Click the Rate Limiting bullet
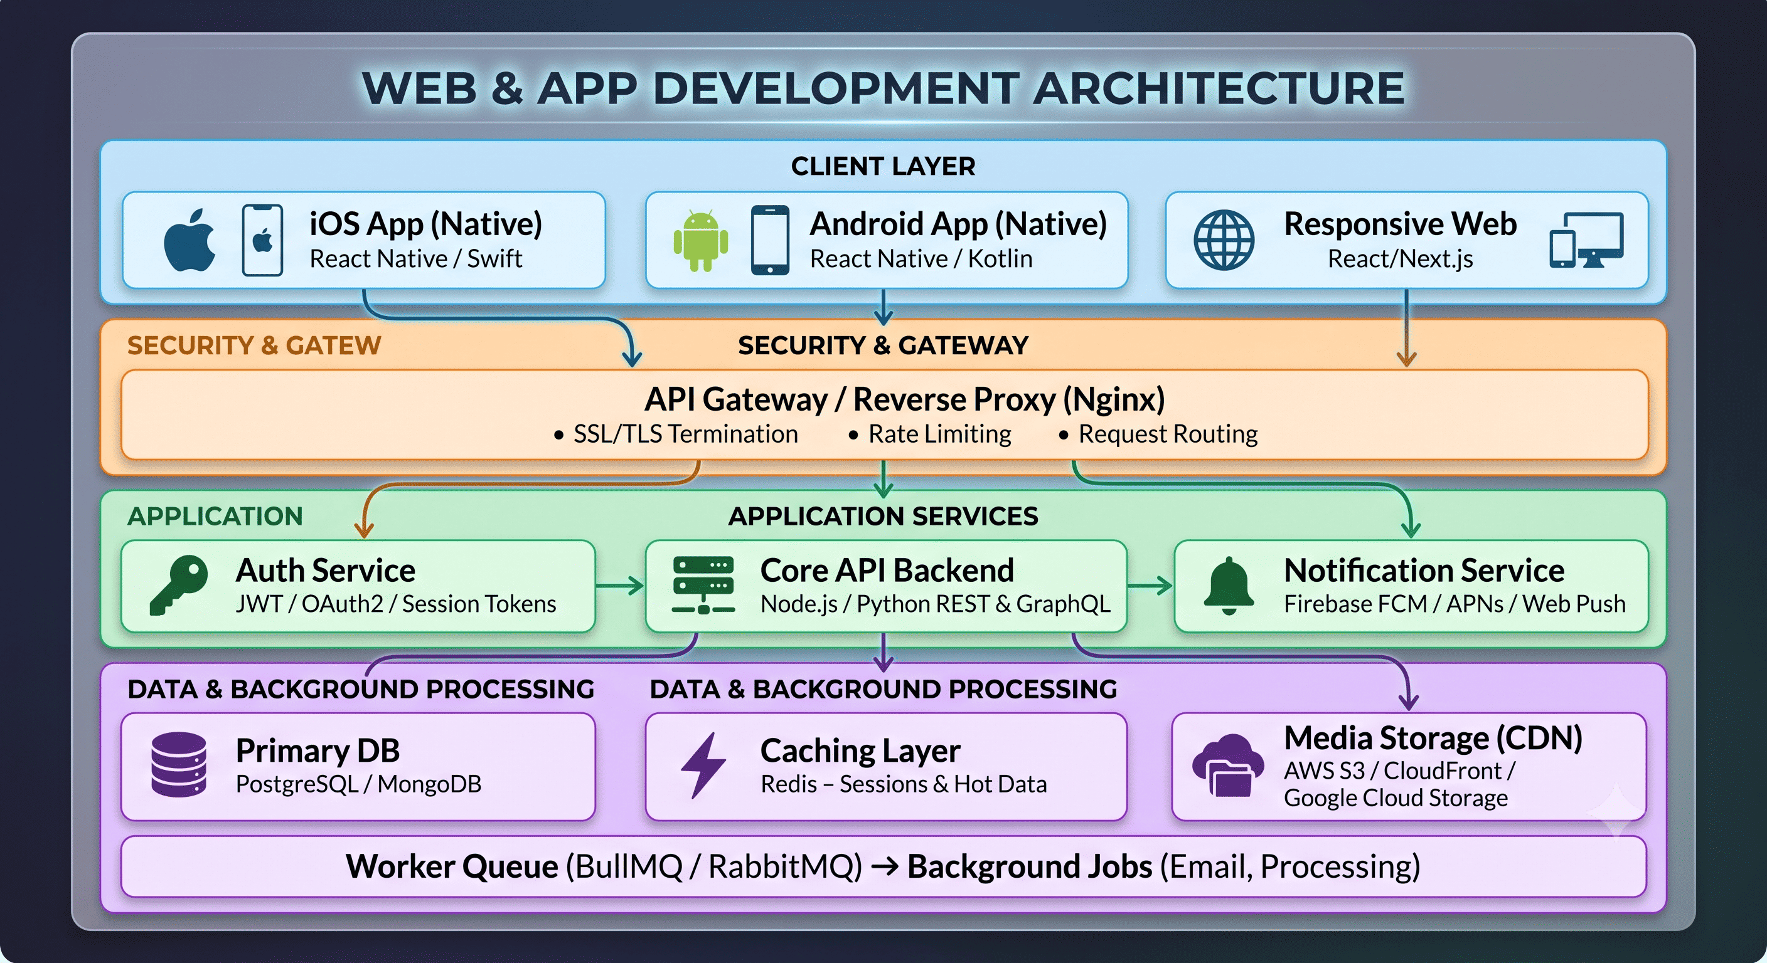 point(929,434)
